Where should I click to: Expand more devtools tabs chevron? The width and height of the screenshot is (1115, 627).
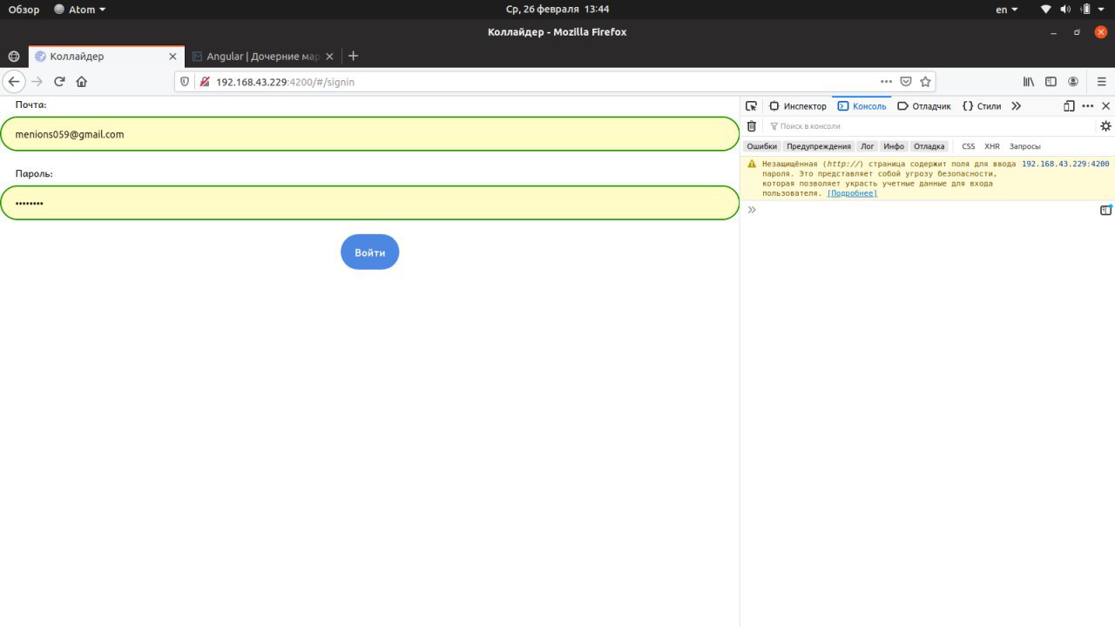1016,106
